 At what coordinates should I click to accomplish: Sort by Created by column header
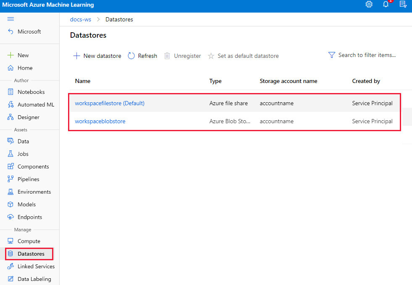tap(366, 81)
